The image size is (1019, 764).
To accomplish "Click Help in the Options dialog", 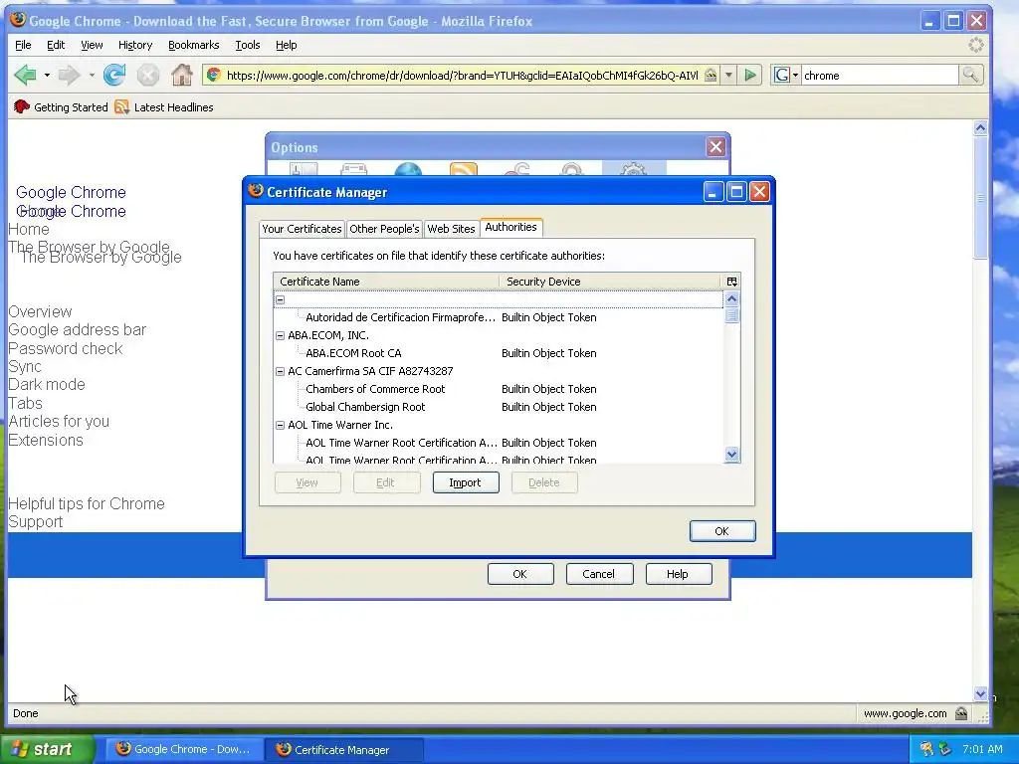I will coord(677,574).
